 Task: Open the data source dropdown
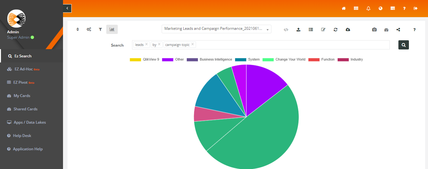216,29
